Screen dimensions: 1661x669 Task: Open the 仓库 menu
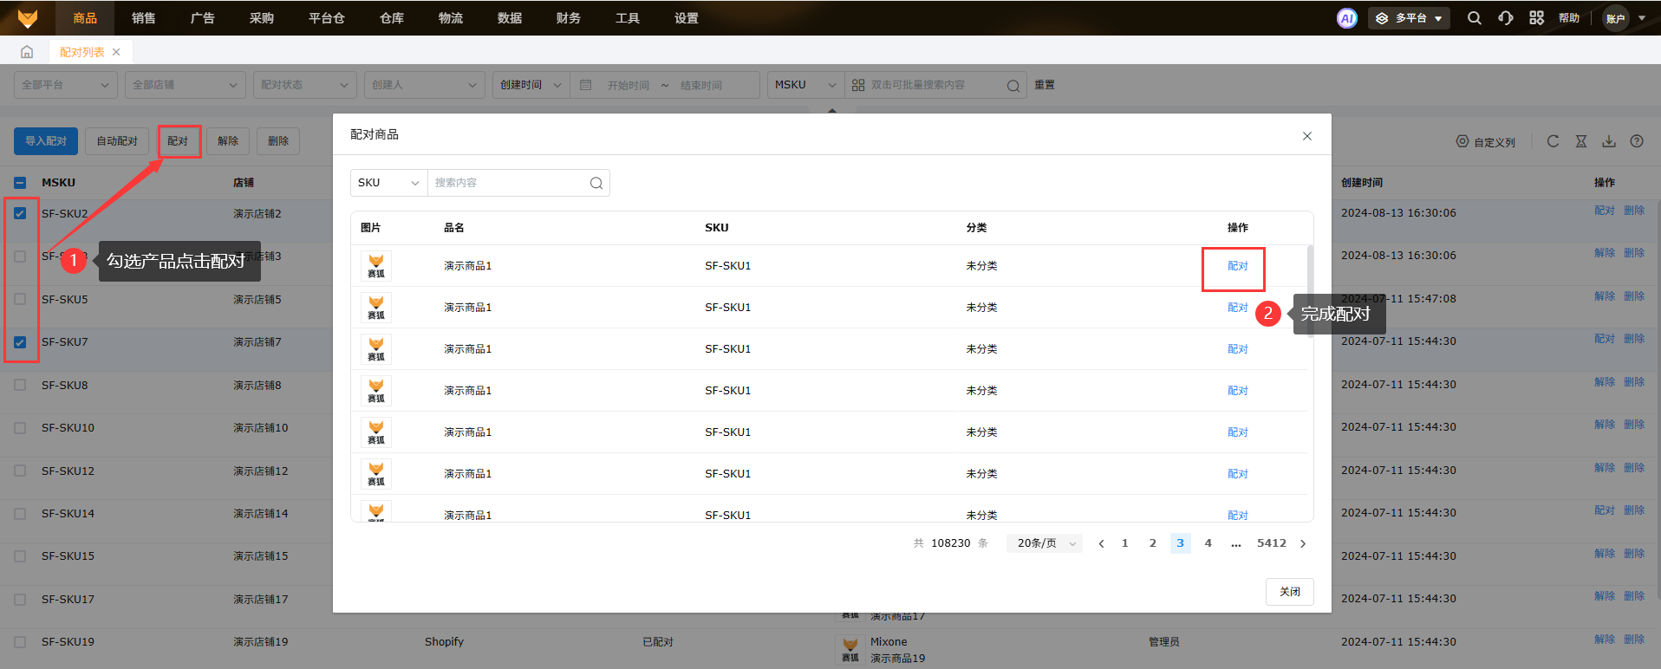point(392,18)
